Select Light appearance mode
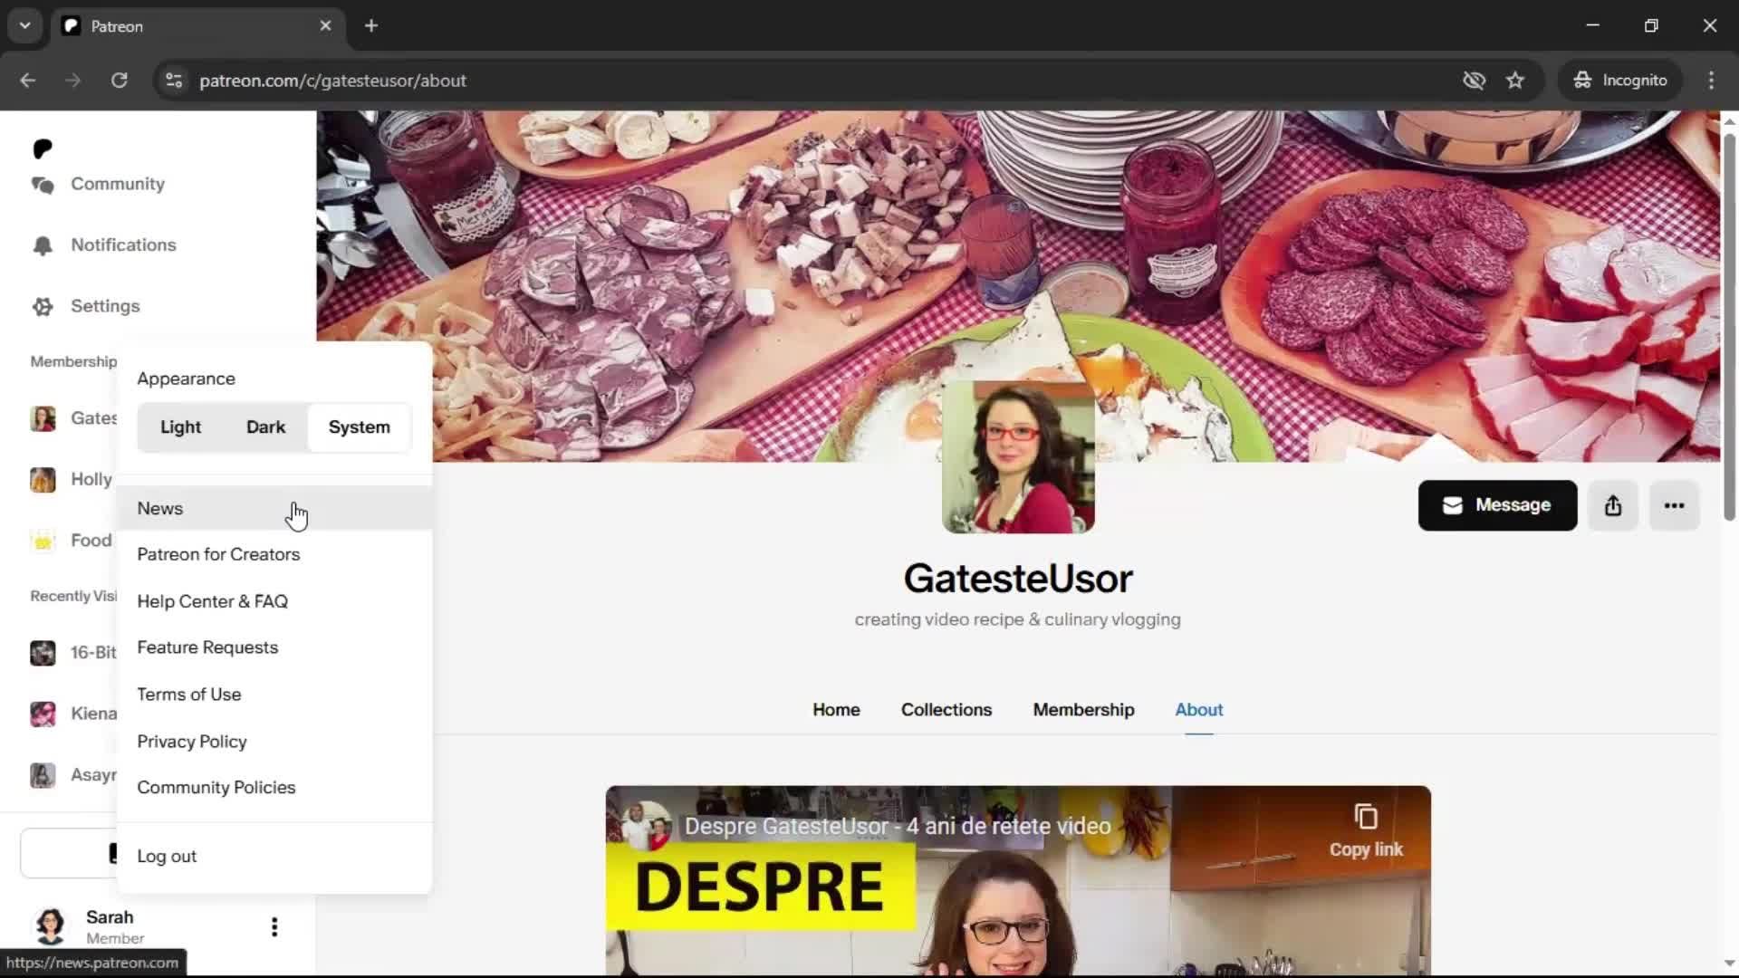This screenshot has height=978, width=1739. click(x=180, y=427)
